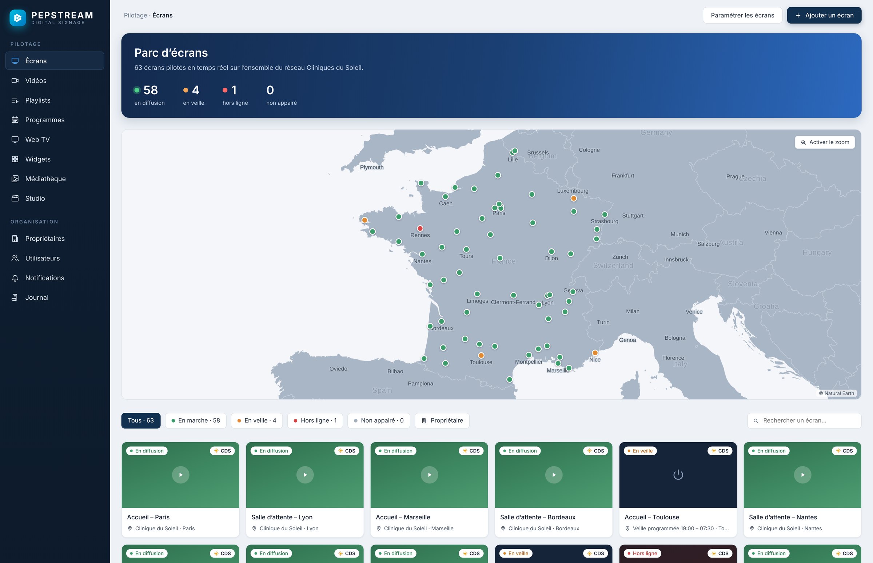Filter by Propriétaire
This screenshot has width=873, height=563.
[x=442, y=420]
